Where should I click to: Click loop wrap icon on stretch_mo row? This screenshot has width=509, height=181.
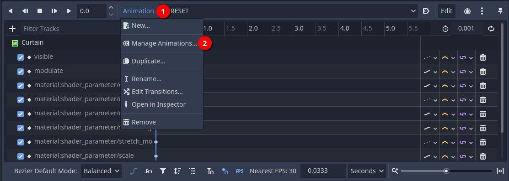(462, 142)
